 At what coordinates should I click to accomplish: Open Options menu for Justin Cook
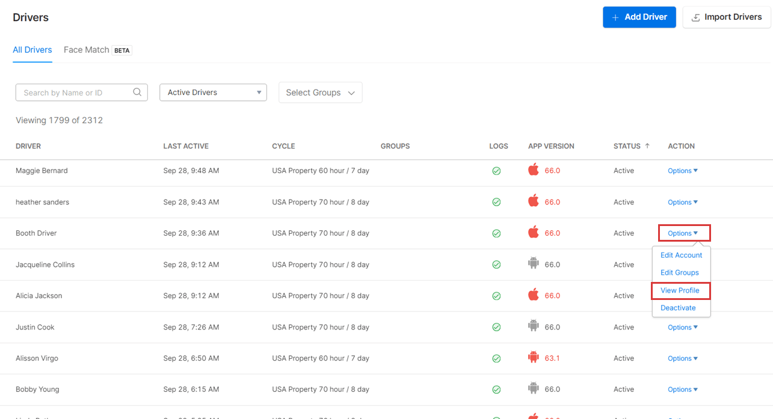[683, 326]
